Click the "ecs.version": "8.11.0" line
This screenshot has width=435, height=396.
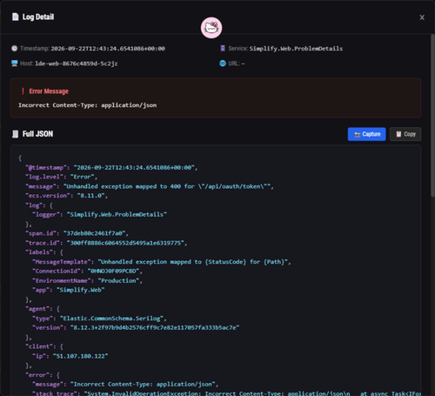(67, 196)
